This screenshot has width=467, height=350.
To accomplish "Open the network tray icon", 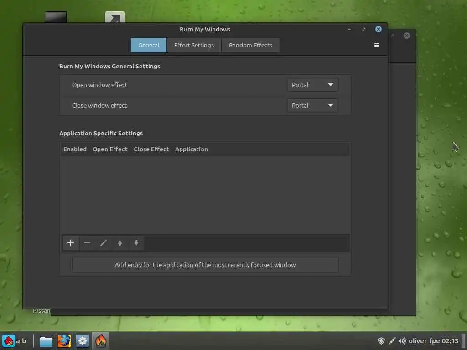I will pyautogui.click(x=392, y=341).
